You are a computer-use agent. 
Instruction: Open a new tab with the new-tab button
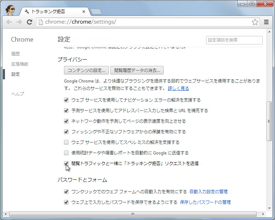tap(96, 12)
